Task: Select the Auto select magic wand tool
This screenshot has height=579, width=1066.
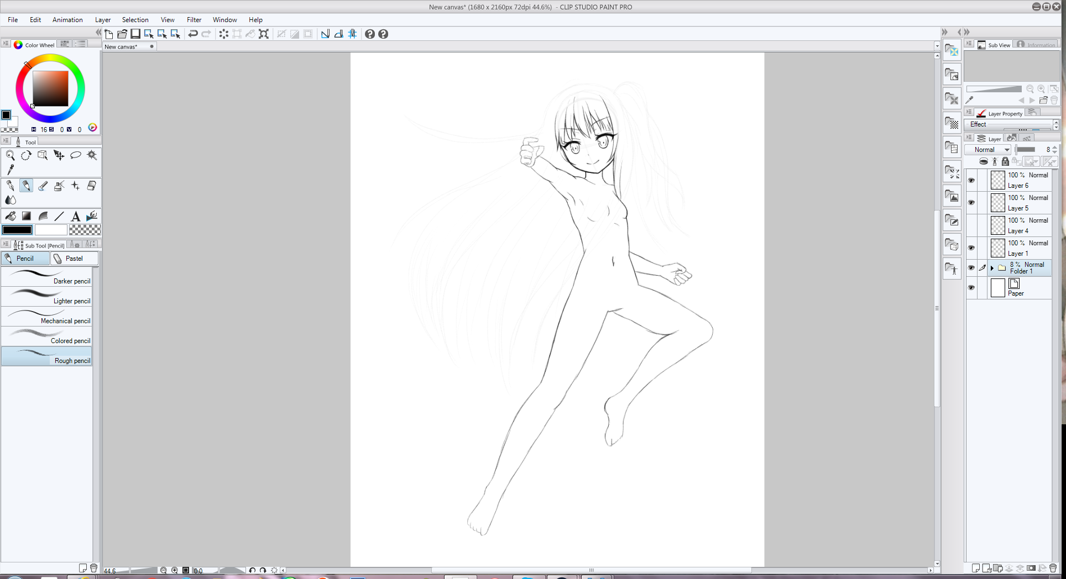Action: pyautogui.click(x=92, y=155)
